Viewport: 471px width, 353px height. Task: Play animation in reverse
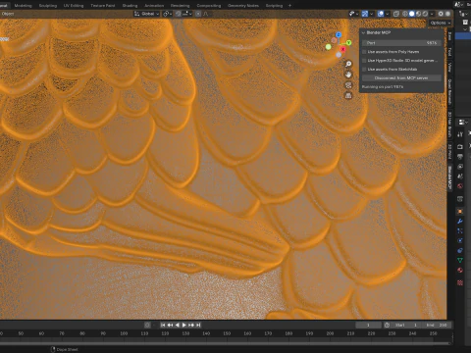pyautogui.click(x=177, y=325)
